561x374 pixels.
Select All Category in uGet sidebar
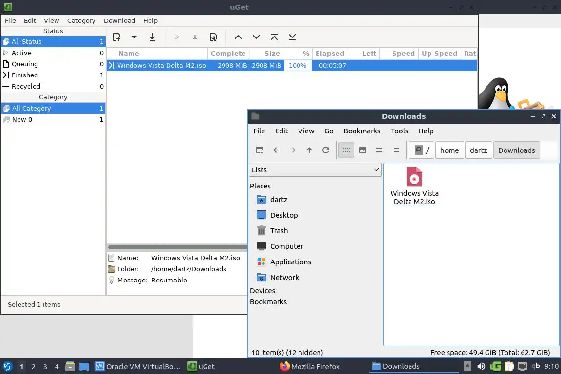coord(53,108)
